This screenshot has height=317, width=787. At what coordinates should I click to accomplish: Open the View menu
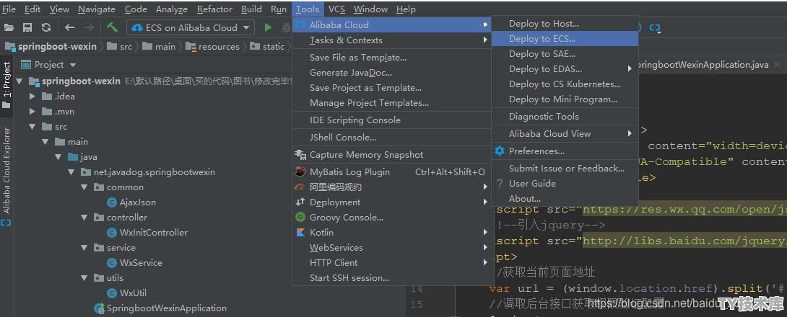(x=60, y=9)
